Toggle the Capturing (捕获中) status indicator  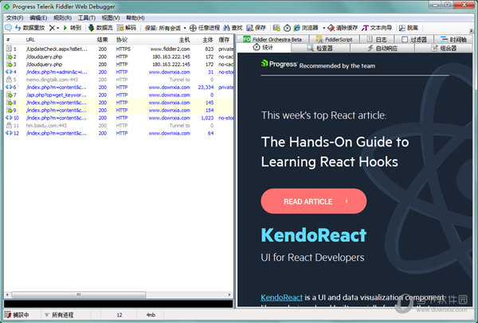(x=18, y=315)
